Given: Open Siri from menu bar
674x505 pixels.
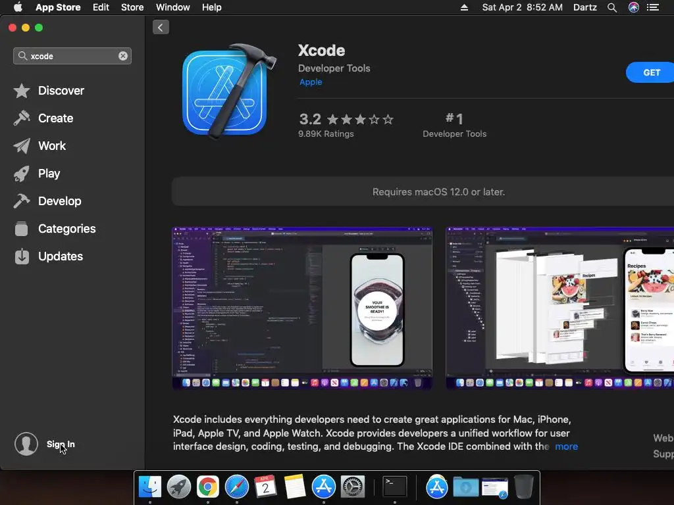Looking at the screenshot, I should click(x=634, y=7).
